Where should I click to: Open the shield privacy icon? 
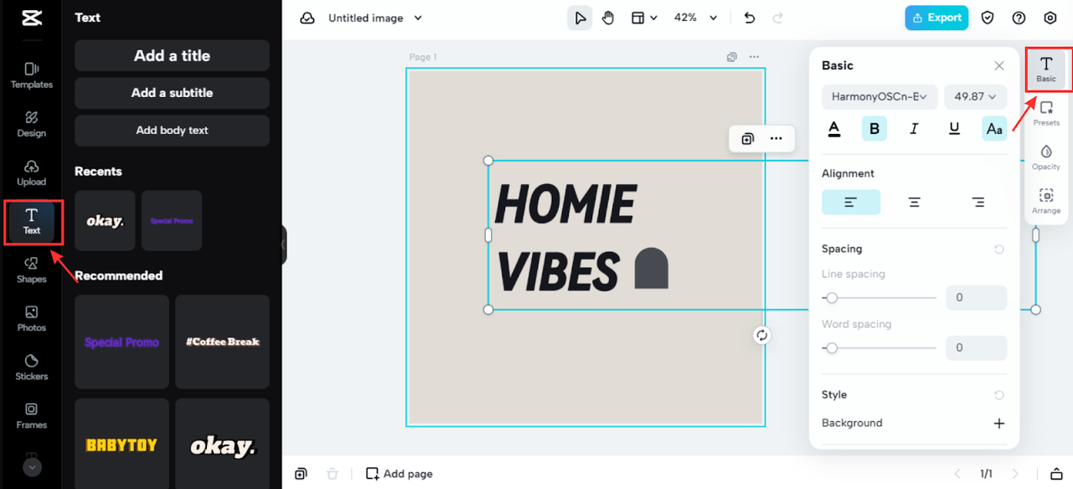988,18
